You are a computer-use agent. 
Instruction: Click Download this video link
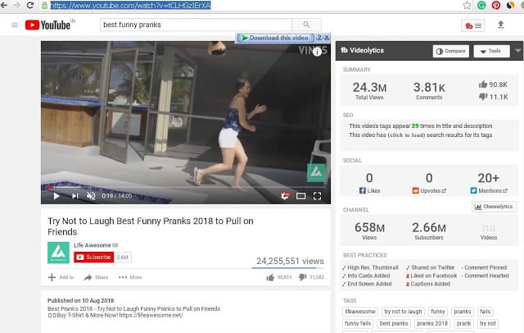[x=275, y=38]
